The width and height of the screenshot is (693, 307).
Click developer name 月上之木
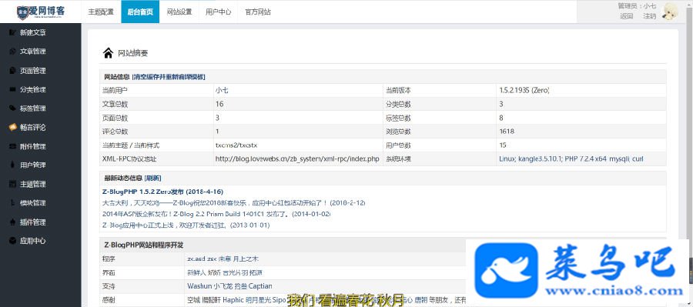[246, 259]
